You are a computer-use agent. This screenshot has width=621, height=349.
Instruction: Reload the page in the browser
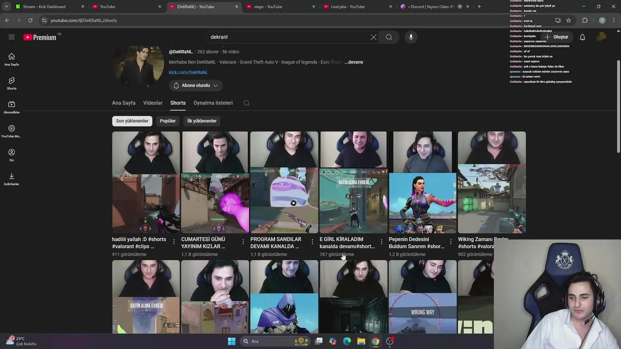click(x=30, y=20)
